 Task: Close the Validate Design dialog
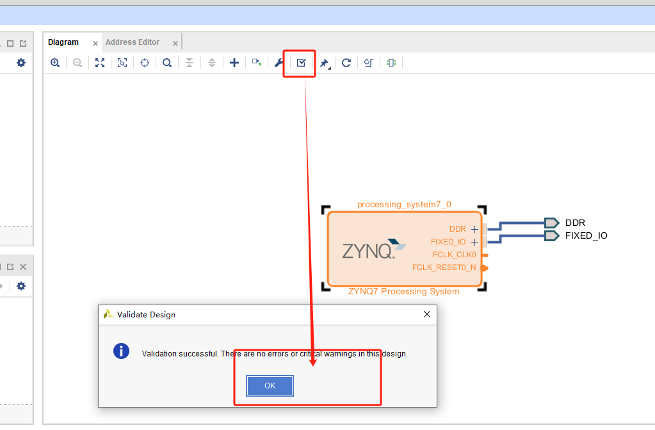(427, 314)
